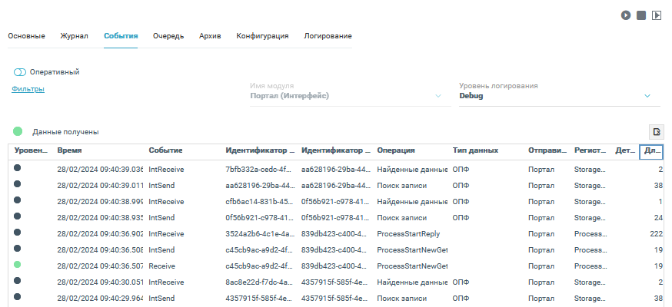Viewport: 672px width, 307px height.
Task: Switch to the Журнал tab
Action: click(75, 36)
